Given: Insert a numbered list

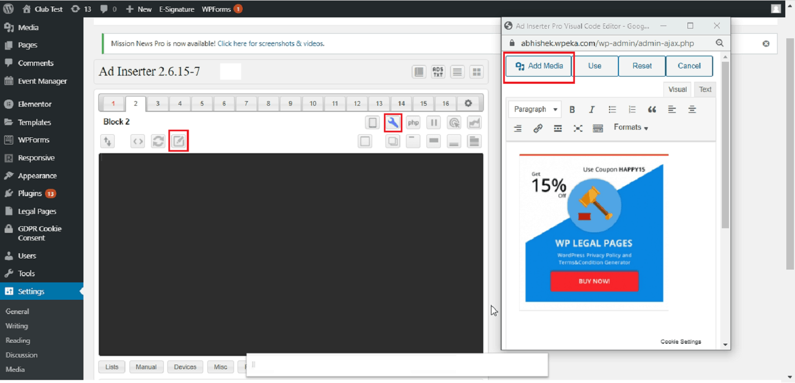Looking at the screenshot, I should click(x=632, y=109).
